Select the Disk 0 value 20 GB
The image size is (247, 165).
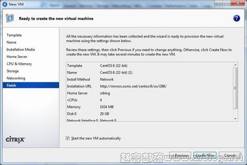click(105, 114)
